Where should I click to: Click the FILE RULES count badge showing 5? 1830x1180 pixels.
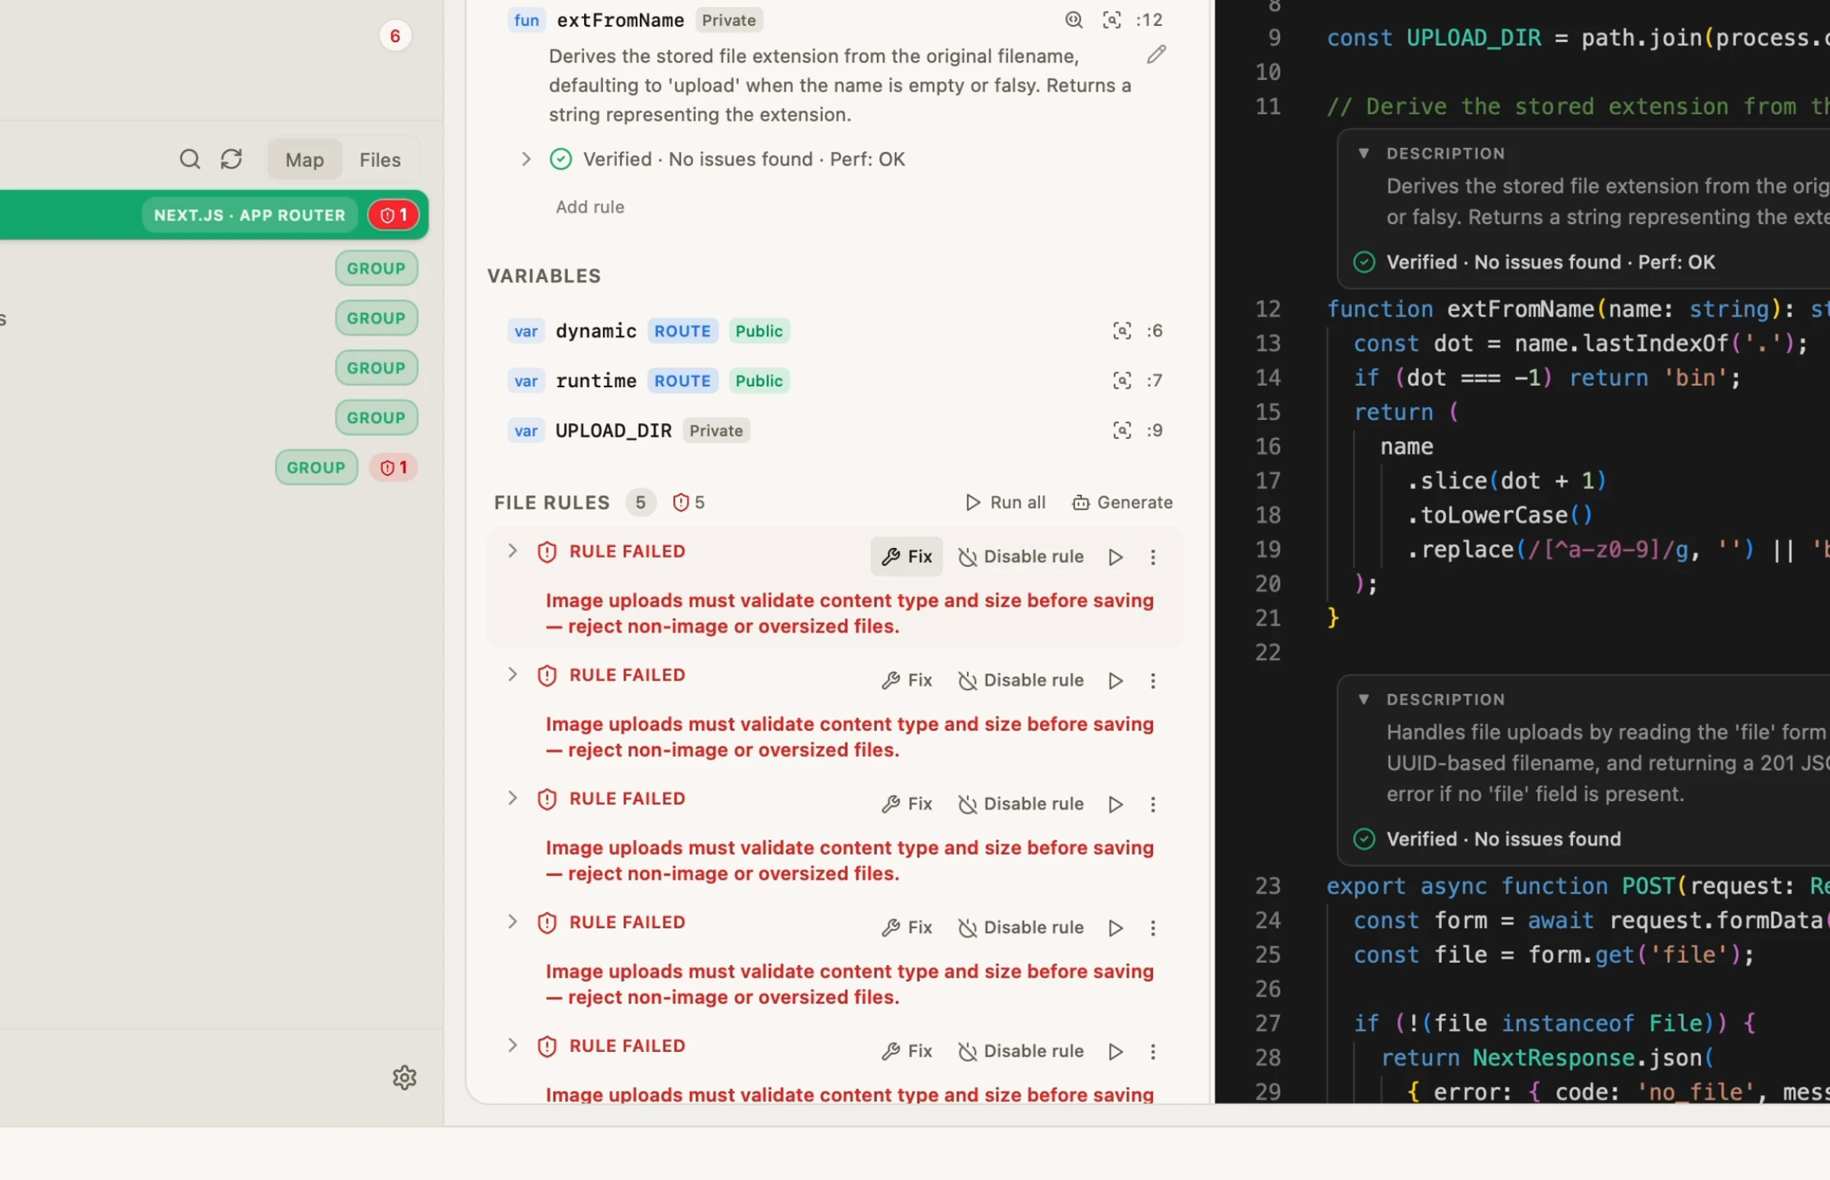pyautogui.click(x=640, y=502)
